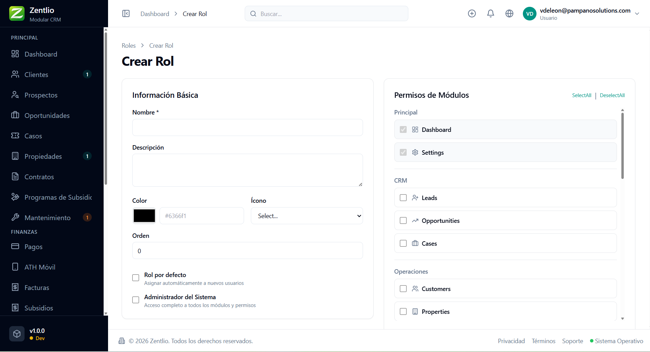Open the black Color picker swatch
The image size is (650, 352).
click(144, 216)
